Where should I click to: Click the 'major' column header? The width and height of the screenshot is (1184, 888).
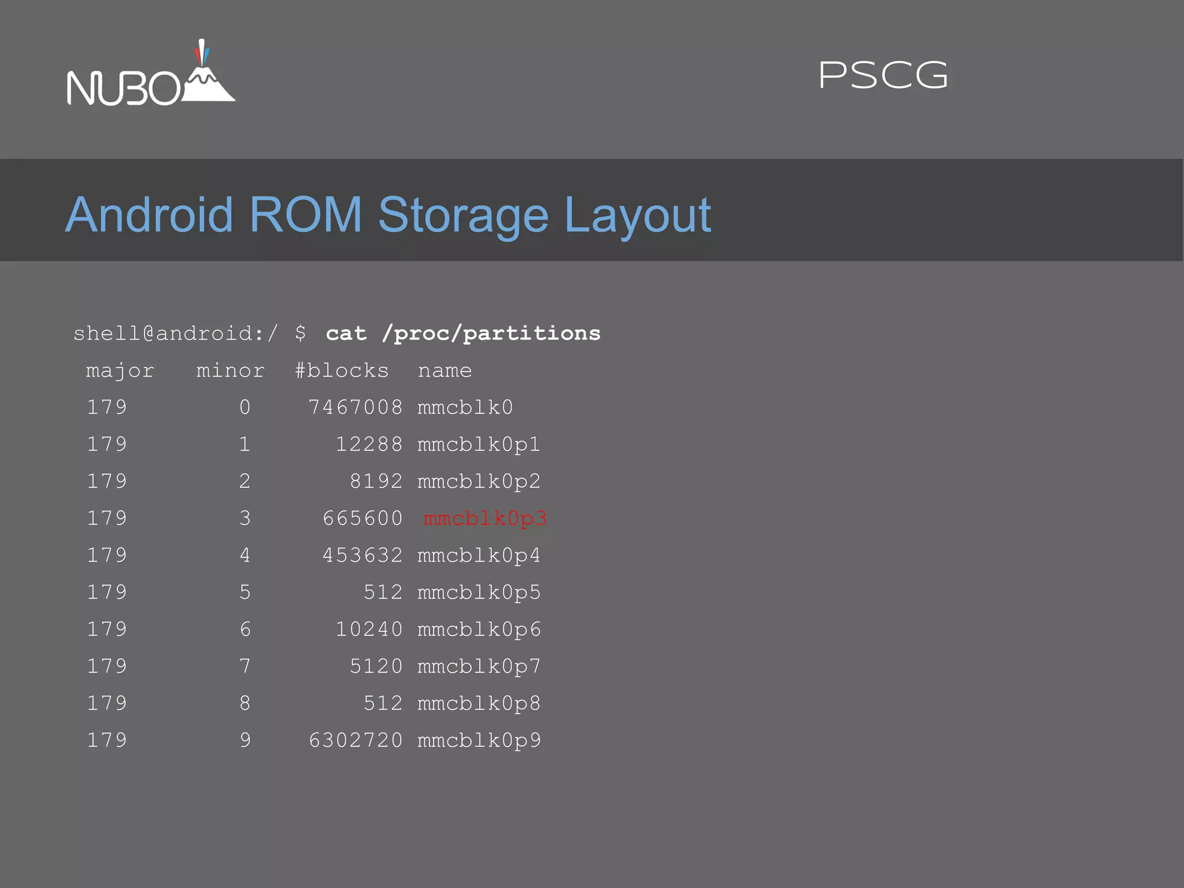[120, 371]
